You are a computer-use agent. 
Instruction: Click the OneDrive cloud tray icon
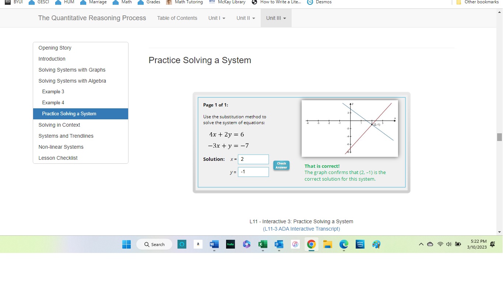pos(430,245)
